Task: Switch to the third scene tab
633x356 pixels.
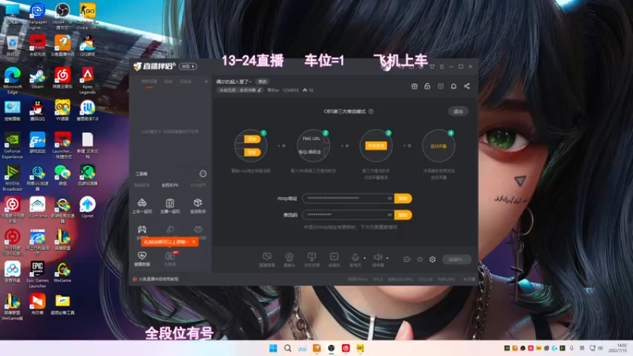Action: pyautogui.click(x=185, y=81)
